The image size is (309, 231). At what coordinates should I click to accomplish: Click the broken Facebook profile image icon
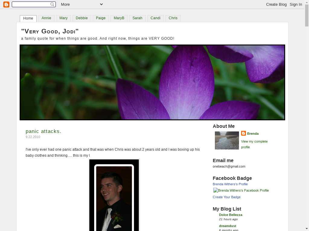215,190
